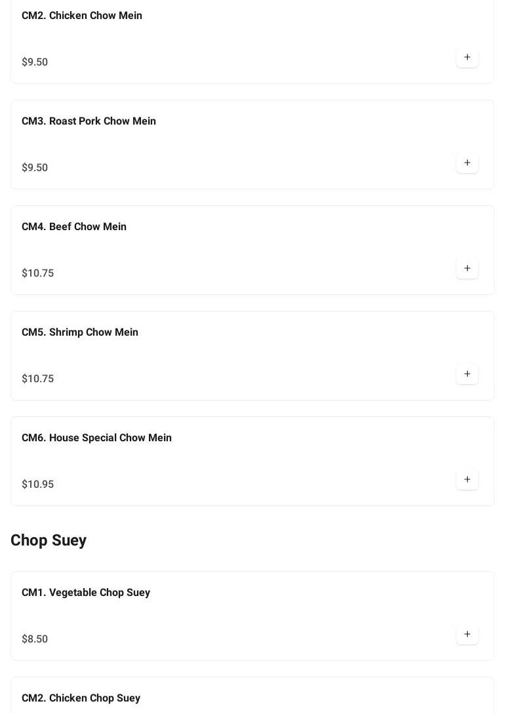Select the CM4. Beef Chow Mein title
Viewport: 505px width, 714px height.
[74, 227]
